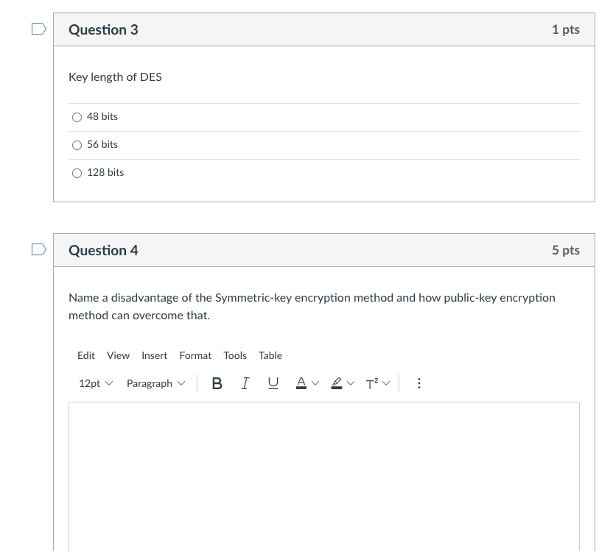Image resolution: width=613 pixels, height=551 pixels.
Task: Apply underline formatting in editor
Action: click(273, 383)
